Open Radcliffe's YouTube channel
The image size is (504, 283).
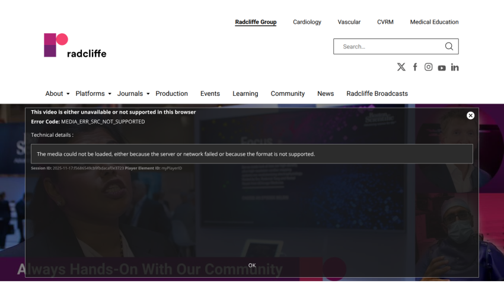click(442, 67)
